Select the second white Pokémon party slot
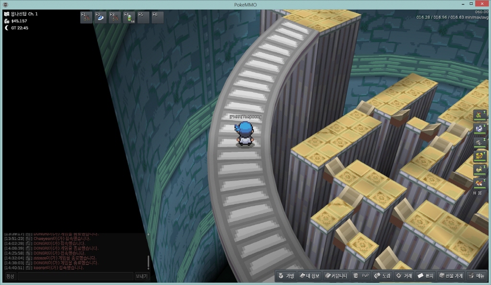Screen dimensions: 491x285 [x=479, y=129]
